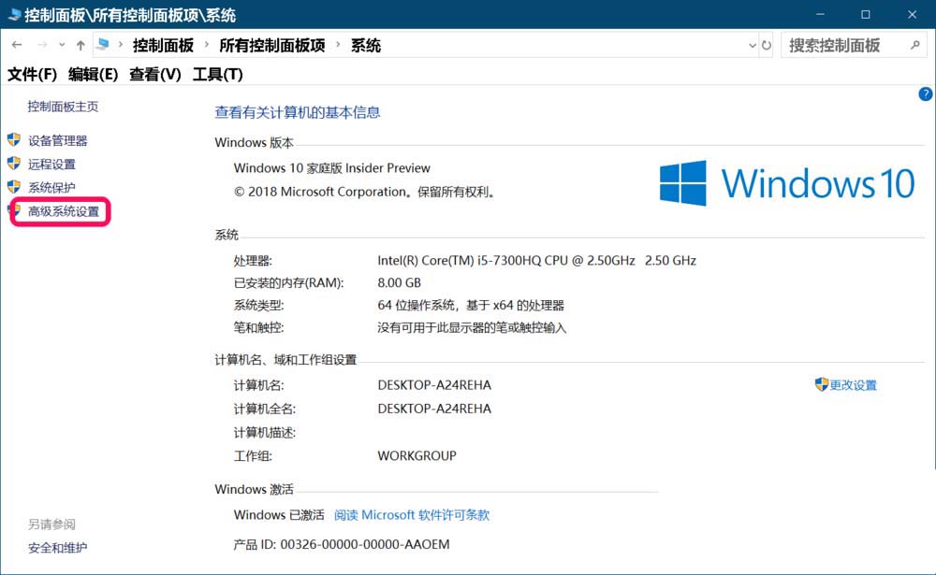Open 设备管理器 link
This screenshot has width=936, height=575.
point(58,141)
